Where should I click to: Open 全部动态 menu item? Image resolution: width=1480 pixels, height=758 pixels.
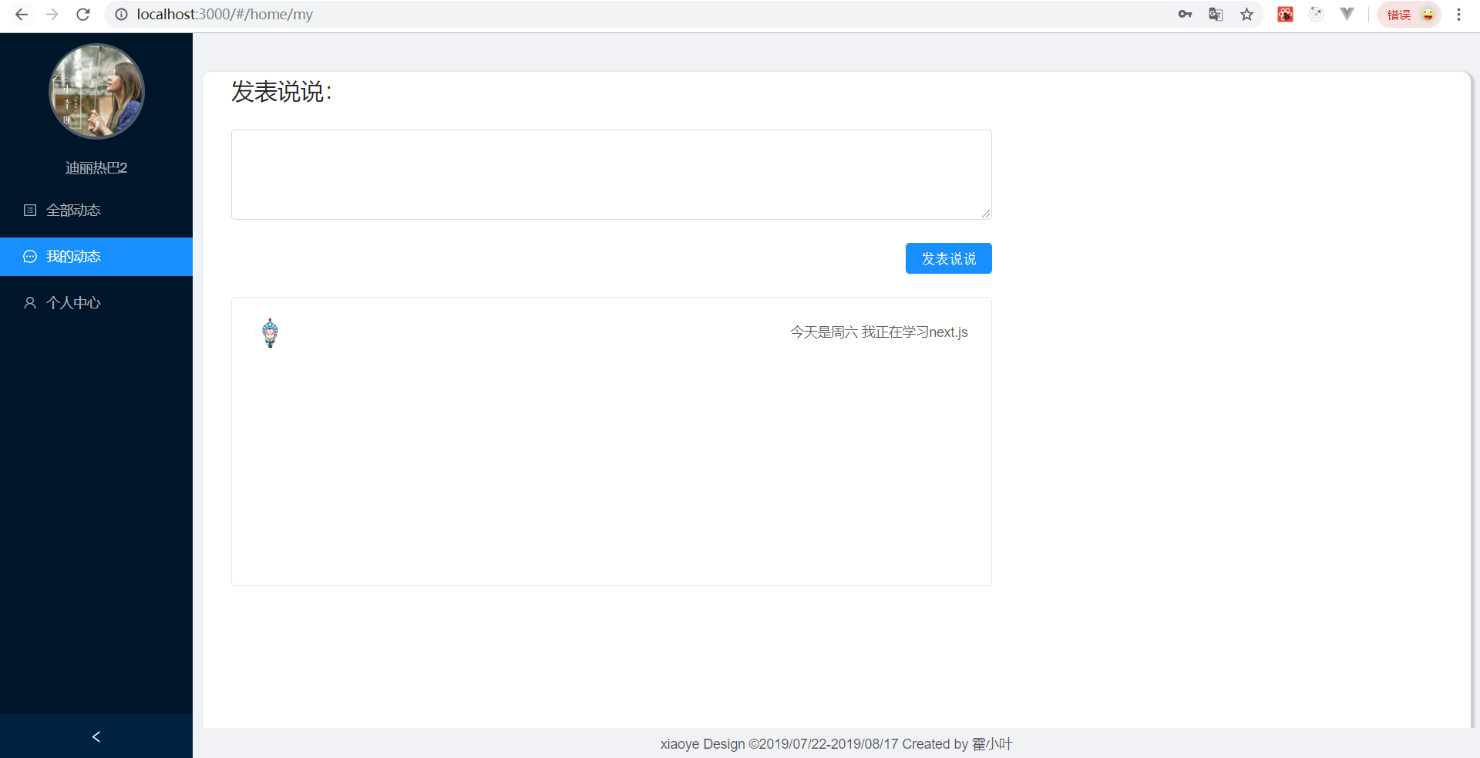click(96, 210)
